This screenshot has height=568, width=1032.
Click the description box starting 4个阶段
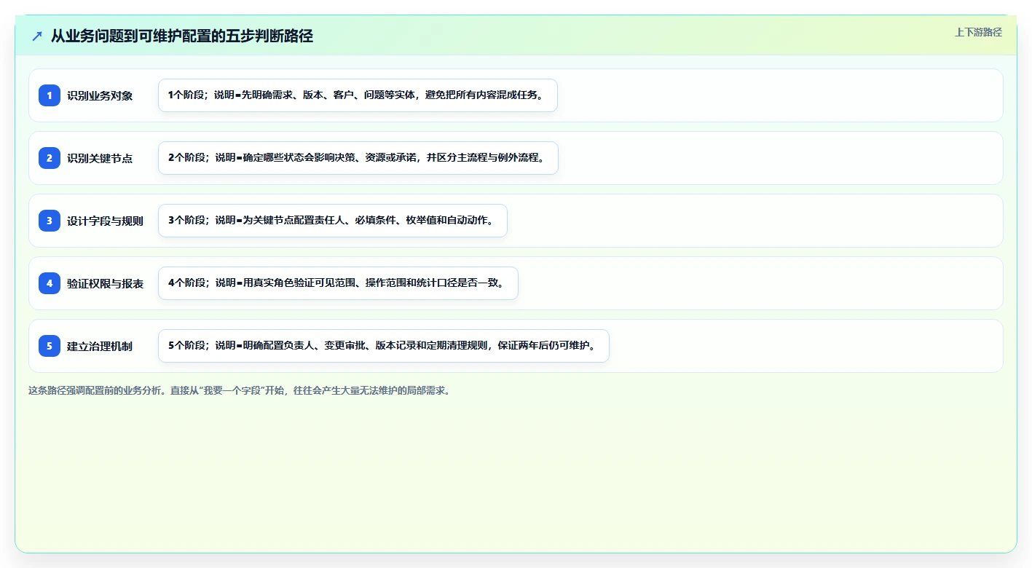coord(338,283)
